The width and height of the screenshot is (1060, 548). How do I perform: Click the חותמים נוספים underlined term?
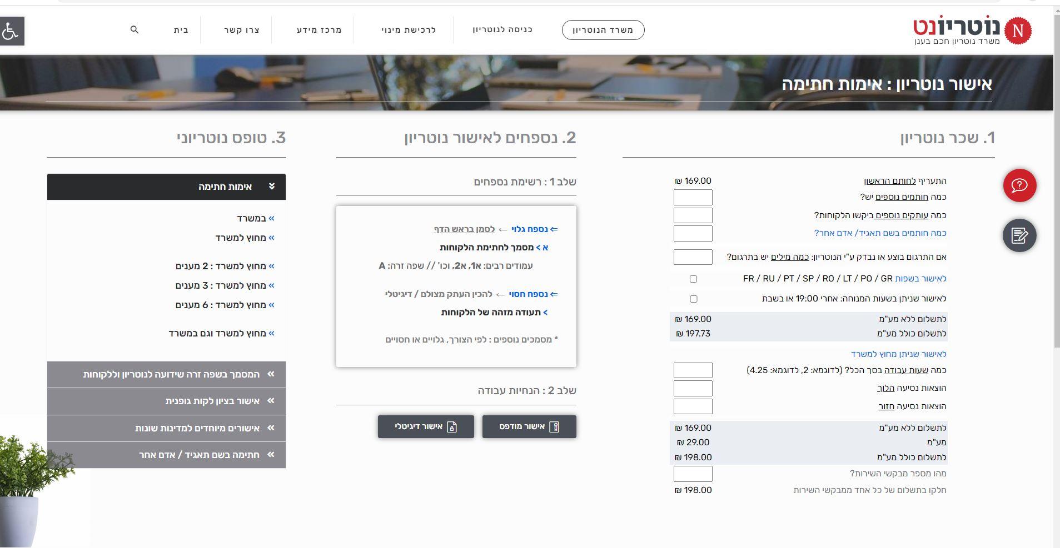pyautogui.click(x=902, y=197)
